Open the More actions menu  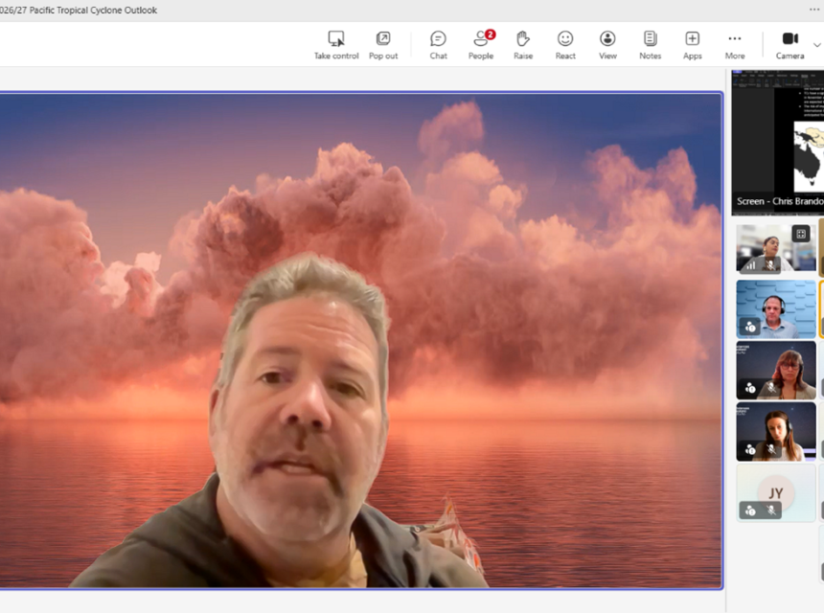click(735, 45)
